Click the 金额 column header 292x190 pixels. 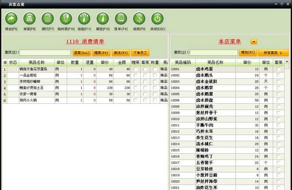(122, 63)
